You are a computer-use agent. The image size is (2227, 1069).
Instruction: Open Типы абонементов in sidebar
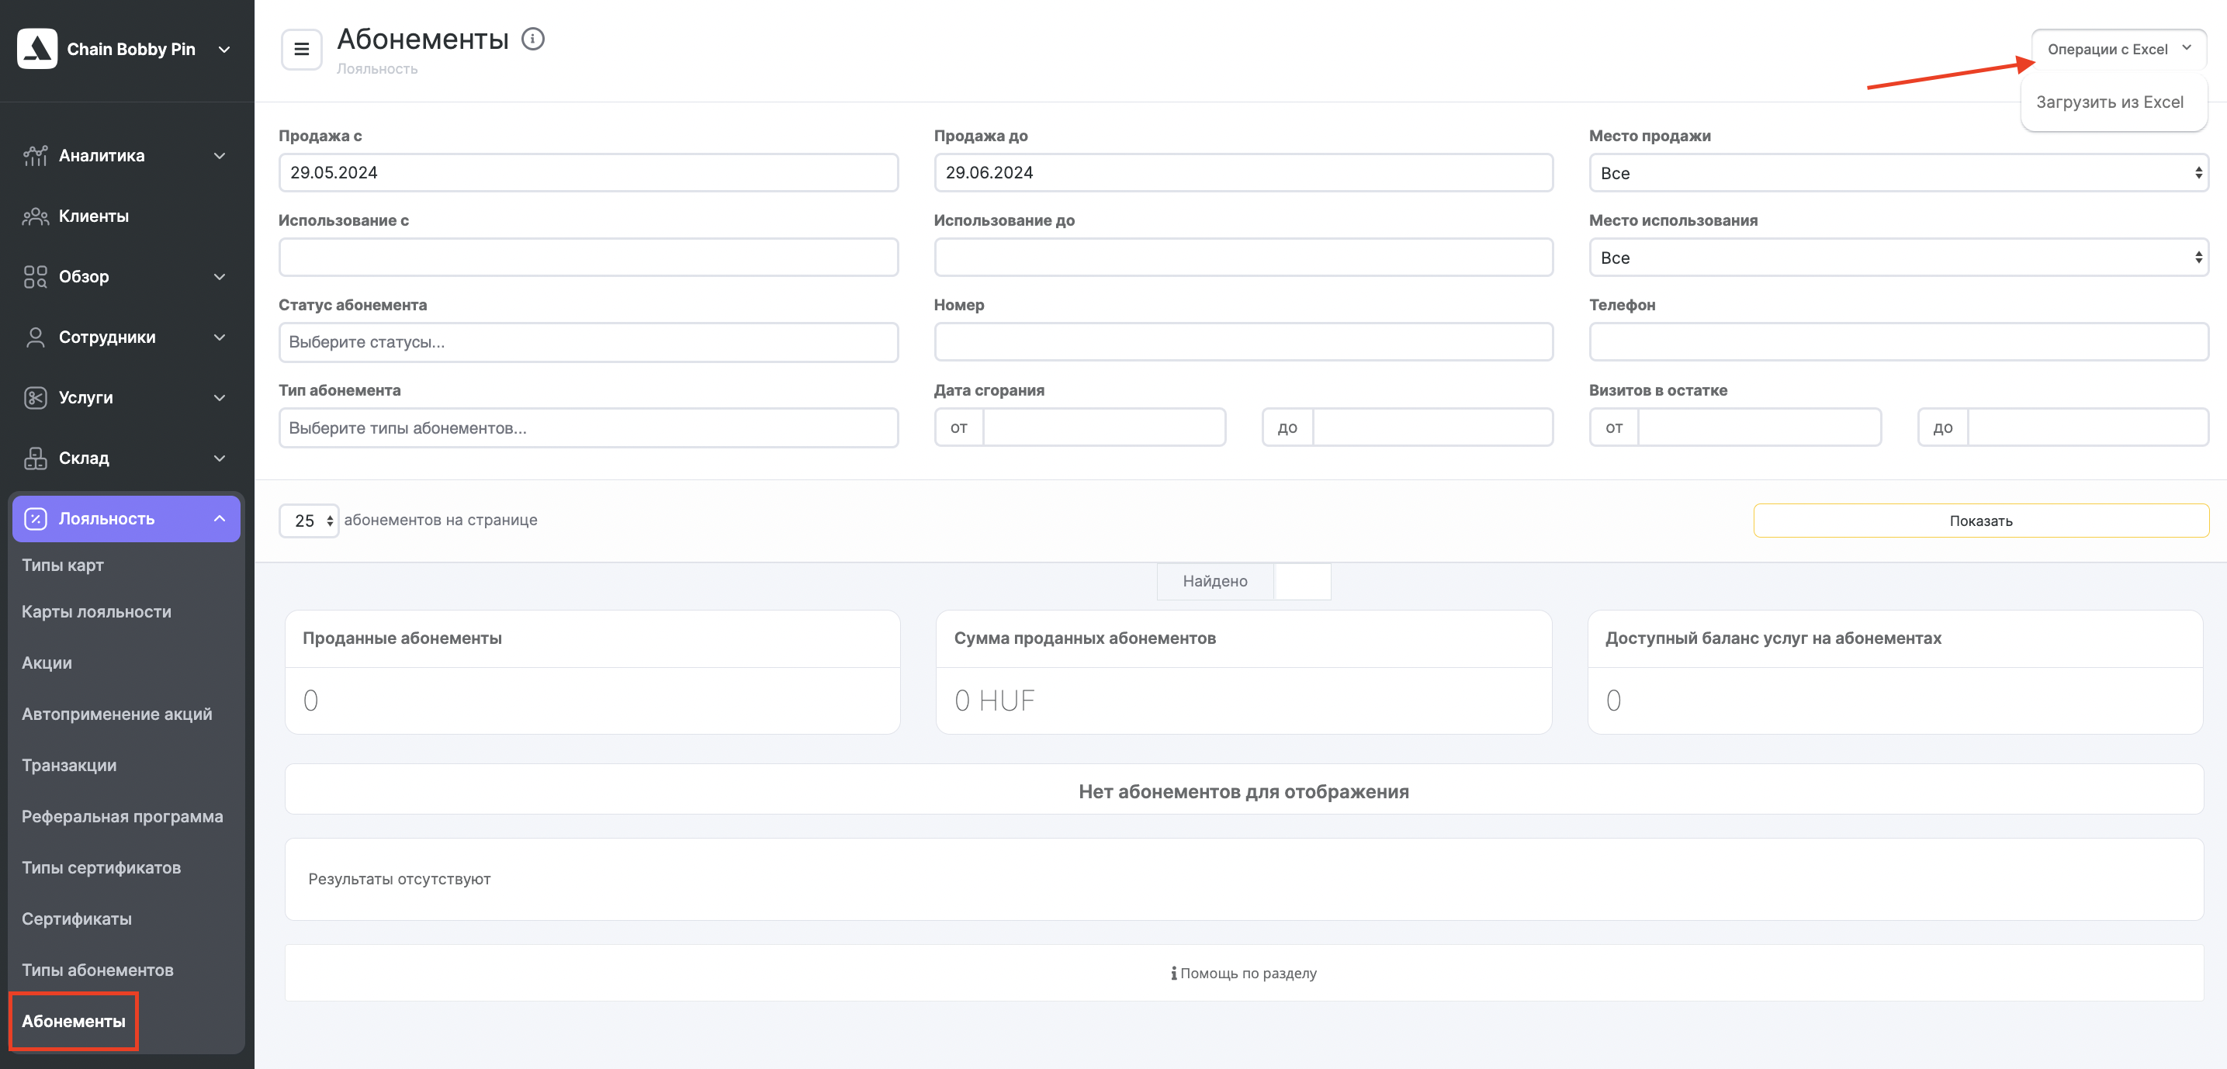[x=98, y=970]
